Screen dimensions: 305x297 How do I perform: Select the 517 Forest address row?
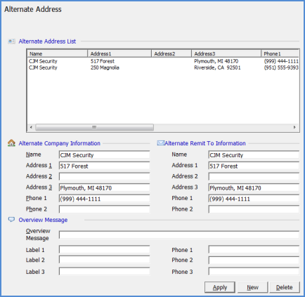[x=163, y=61]
